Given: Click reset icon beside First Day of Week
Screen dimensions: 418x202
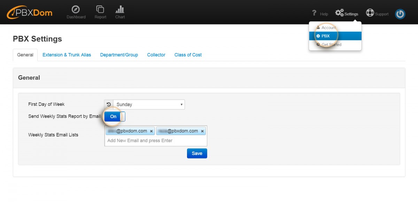Looking at the screenshot, I should click(109, 104).
